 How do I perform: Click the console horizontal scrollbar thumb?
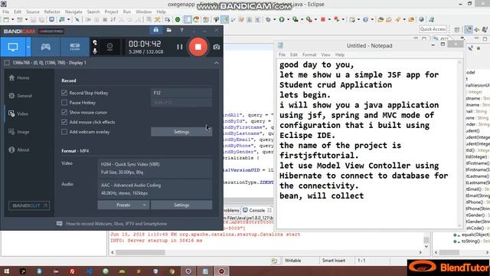(140, 252)
